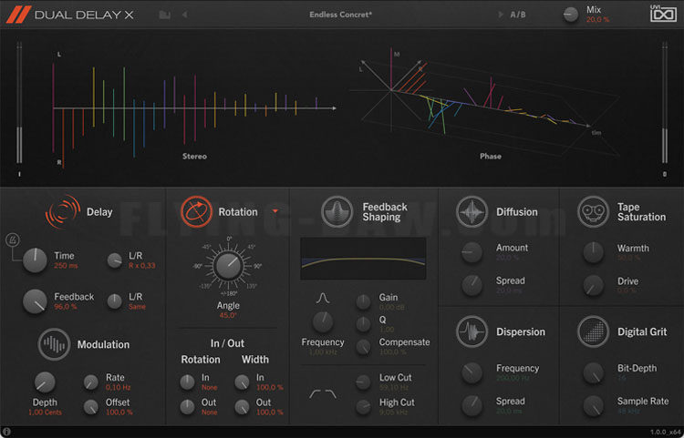684x438 pixels.
Task: Click the Mix value 20,0 %
Action: (597, 20)
